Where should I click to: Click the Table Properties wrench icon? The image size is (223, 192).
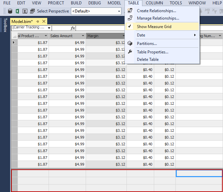click(130, 52)
